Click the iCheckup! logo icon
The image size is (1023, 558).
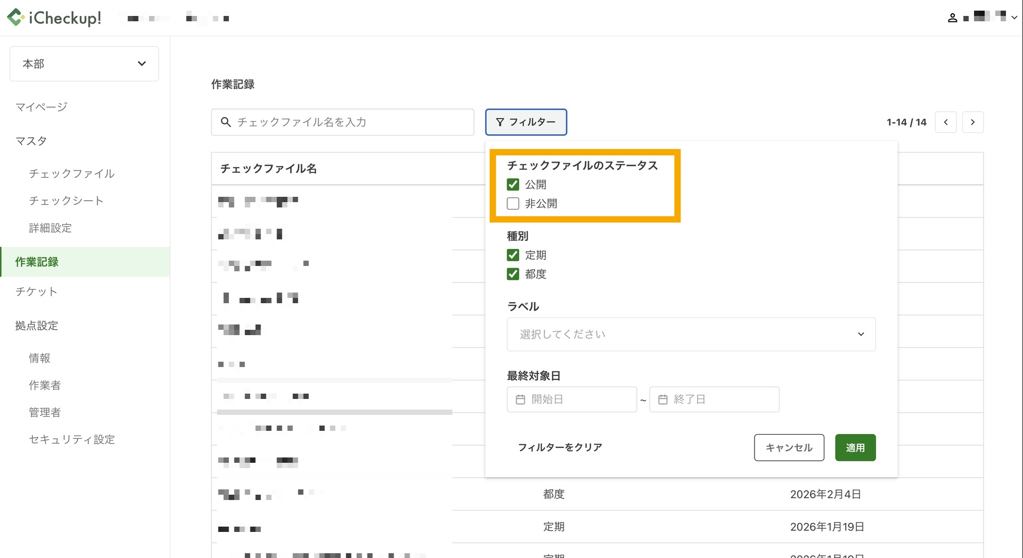[15, 18]
